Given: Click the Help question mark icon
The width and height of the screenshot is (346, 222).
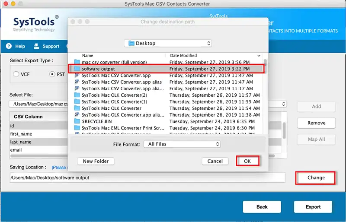Looking at the screenshot, I should pyautogui.click(x=9, y=46).
